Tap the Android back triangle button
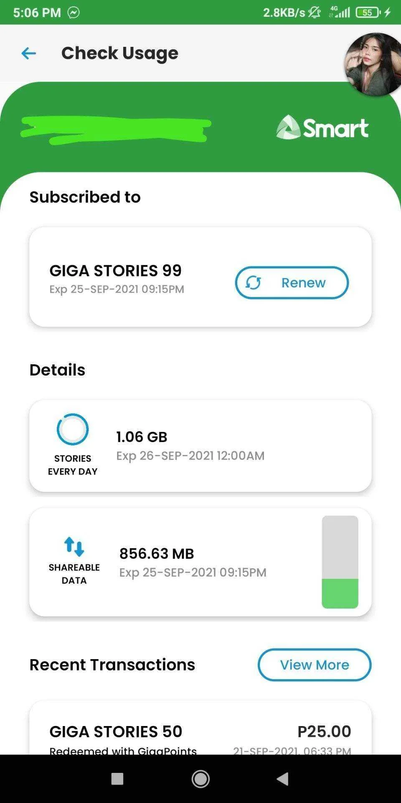 click(x=283, y=779)
